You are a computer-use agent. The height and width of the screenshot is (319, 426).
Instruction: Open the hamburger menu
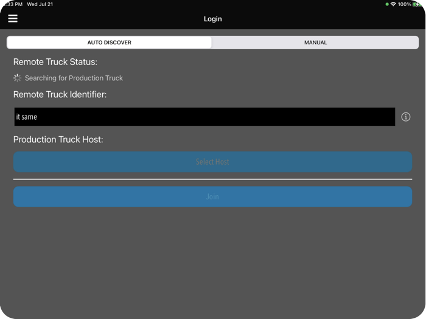click(x=13, y=19)
